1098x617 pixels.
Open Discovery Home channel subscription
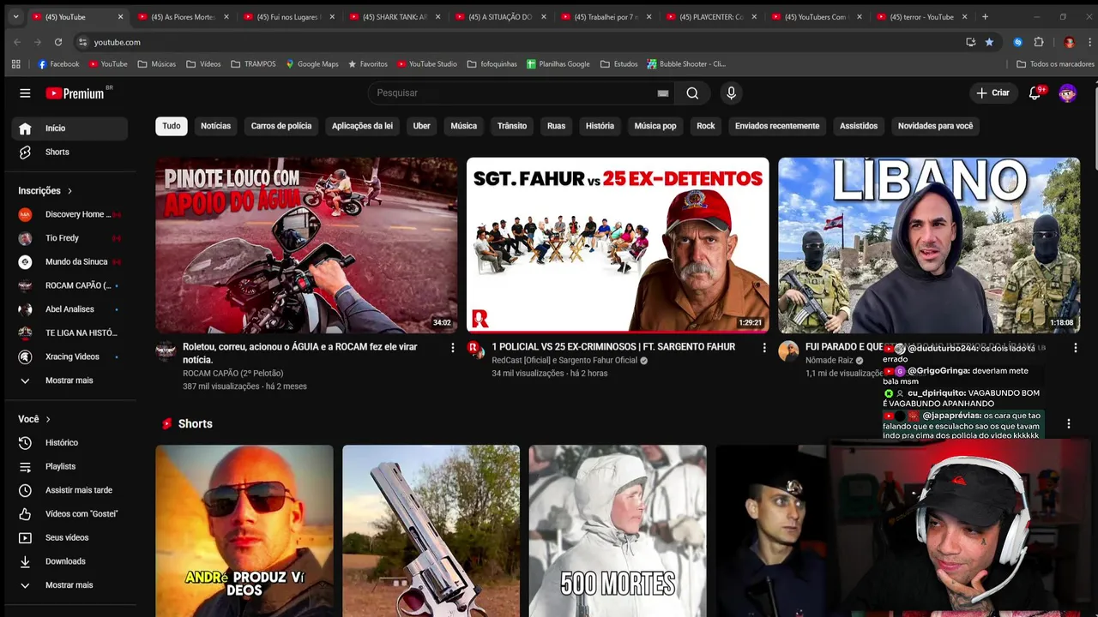click(69, 214)
